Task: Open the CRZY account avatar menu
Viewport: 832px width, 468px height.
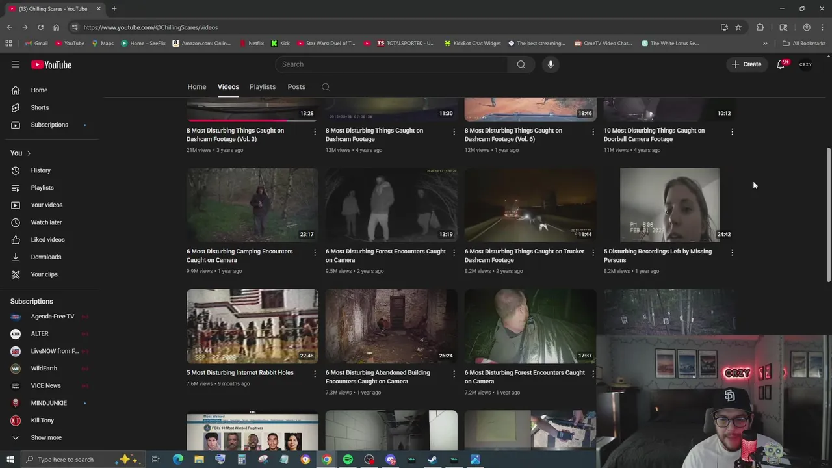Action: click(805, 64)
